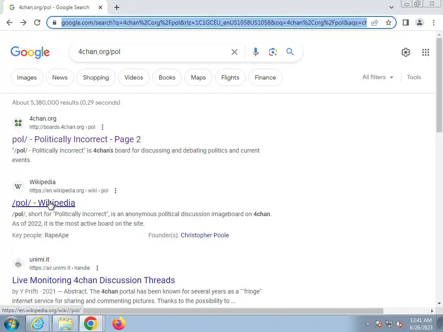This screenshot has height=332, width=443.
Task: Show hidden system tray icons
Action: click(x=368, y=324)
